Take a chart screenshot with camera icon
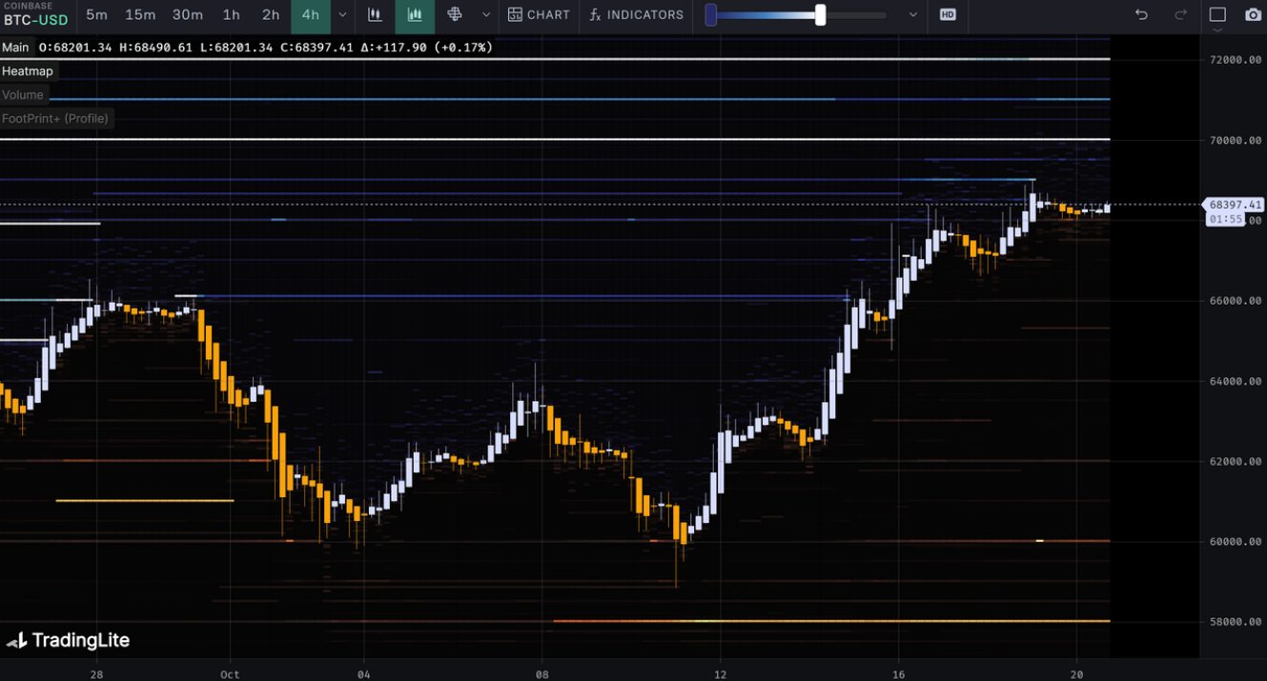1267x681 pixels. [1253, 15]
